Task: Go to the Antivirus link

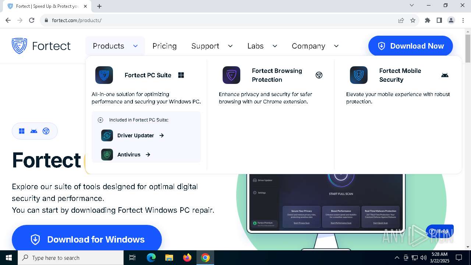Action: pos(129,155)
